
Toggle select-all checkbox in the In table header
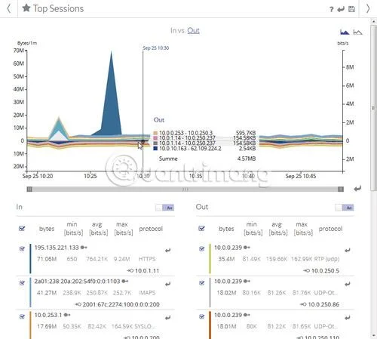pyautogui.click(x=22, y=228)
